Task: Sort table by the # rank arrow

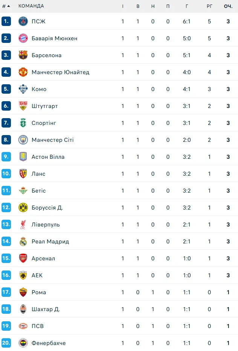Action: pyautogui.click(x=6, y=6)
